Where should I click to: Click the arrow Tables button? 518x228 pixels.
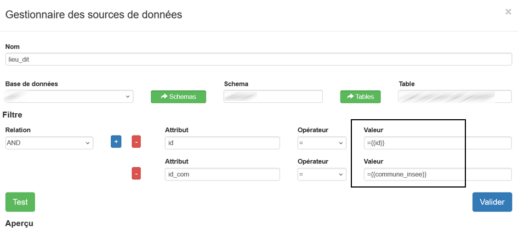[x=360, y=97]
